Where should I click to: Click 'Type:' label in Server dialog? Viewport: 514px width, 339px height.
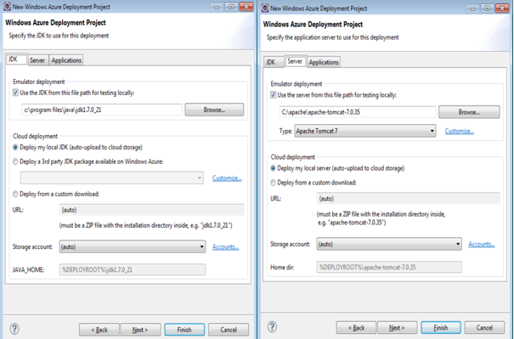click(x=285, y=131)
